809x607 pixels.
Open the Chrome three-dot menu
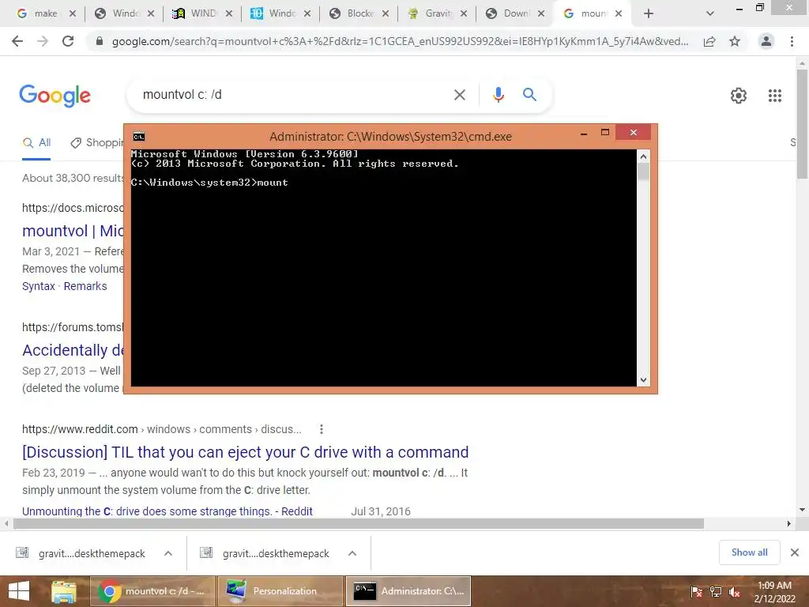pos(792,41)
